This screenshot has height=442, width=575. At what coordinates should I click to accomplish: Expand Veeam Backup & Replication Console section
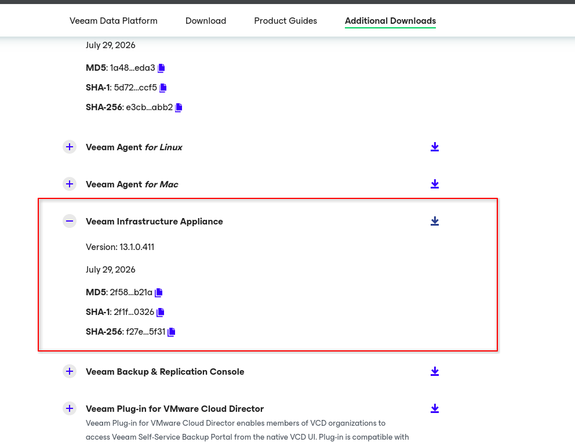[x=70, y=371]
